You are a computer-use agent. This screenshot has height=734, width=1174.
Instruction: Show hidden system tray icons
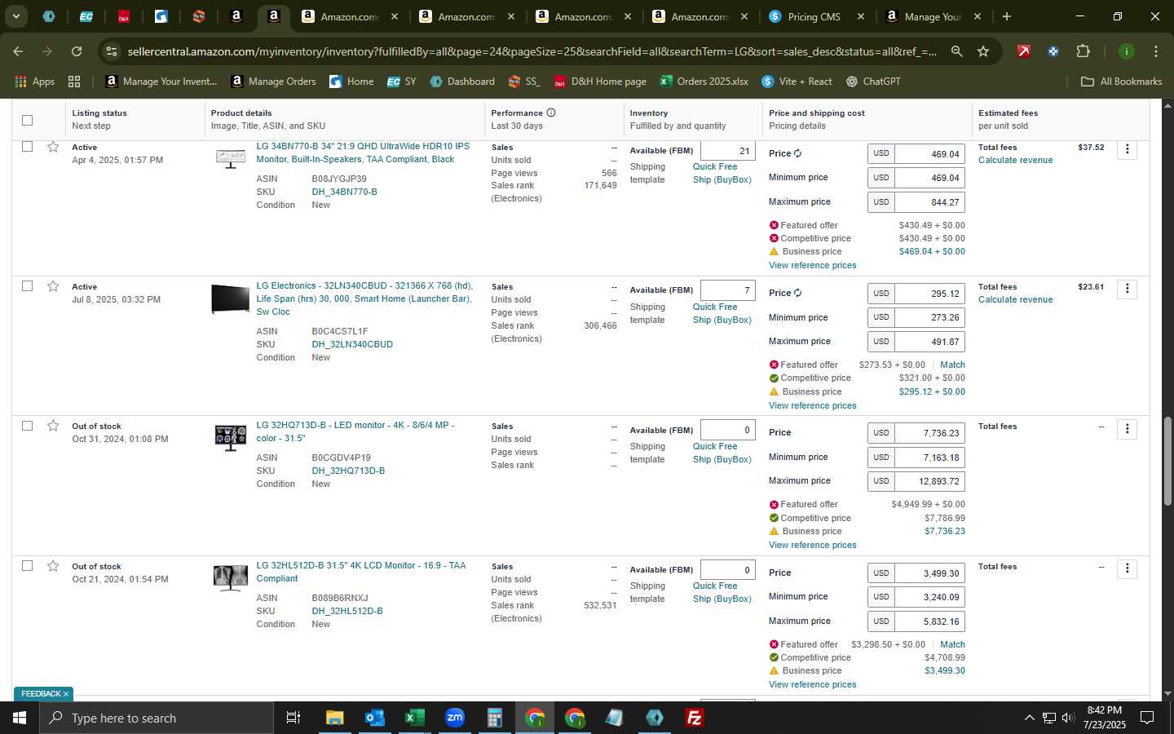point(1029,718)
